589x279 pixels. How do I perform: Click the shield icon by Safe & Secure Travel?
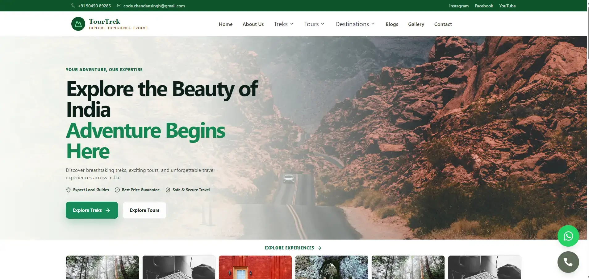pyautogui.click(x=168, y=190)
